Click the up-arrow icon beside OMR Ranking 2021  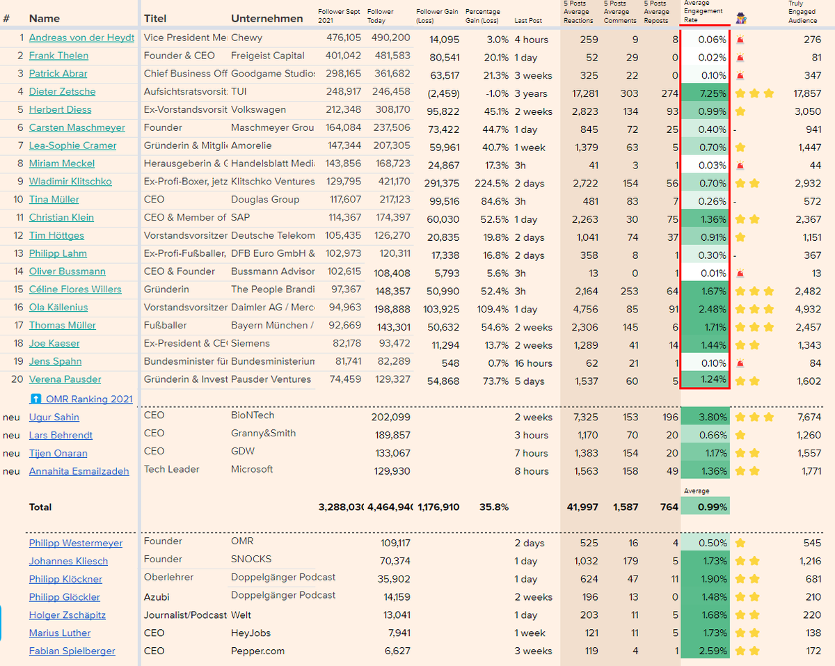[35, 399]
